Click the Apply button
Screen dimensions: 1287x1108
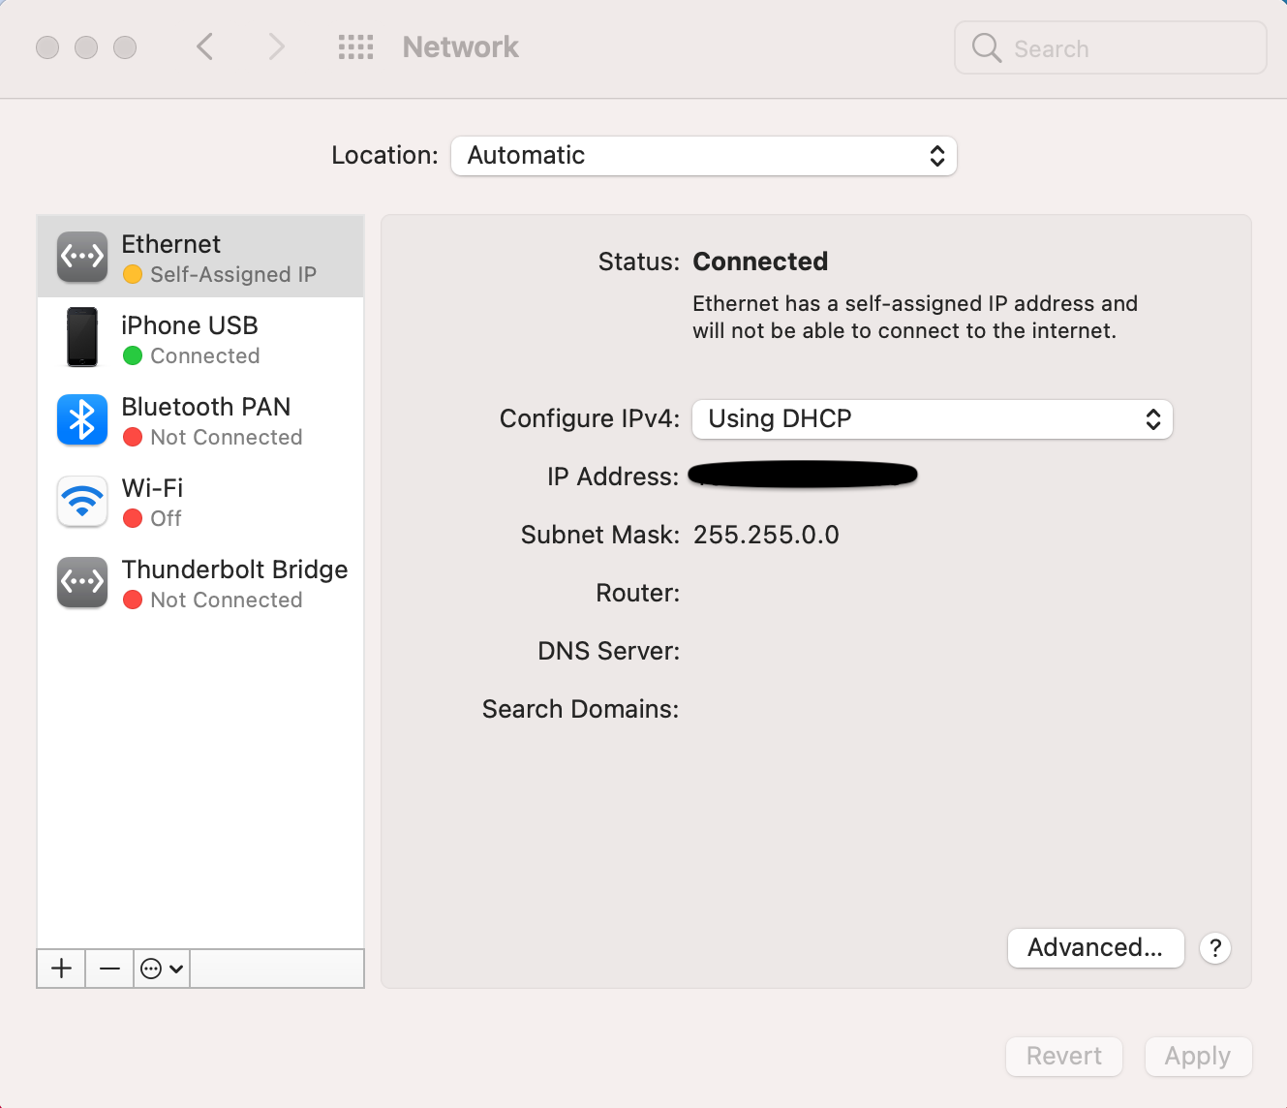(x=1198, y=1057)
